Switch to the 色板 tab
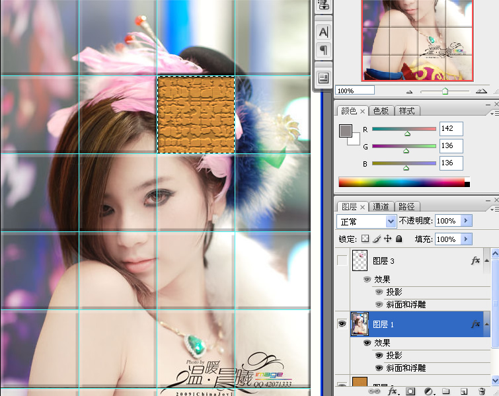Screen dimensions: 499x396 (381, 111)
